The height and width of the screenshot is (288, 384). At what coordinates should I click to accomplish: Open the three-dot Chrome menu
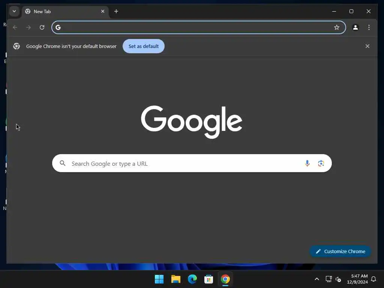[x=369, y=27]
